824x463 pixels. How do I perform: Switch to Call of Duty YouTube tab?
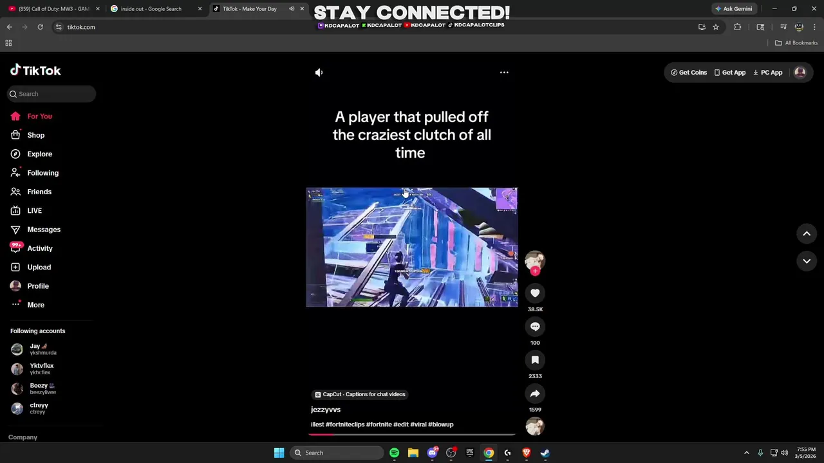pyautogui.click(x=53, y=9)
